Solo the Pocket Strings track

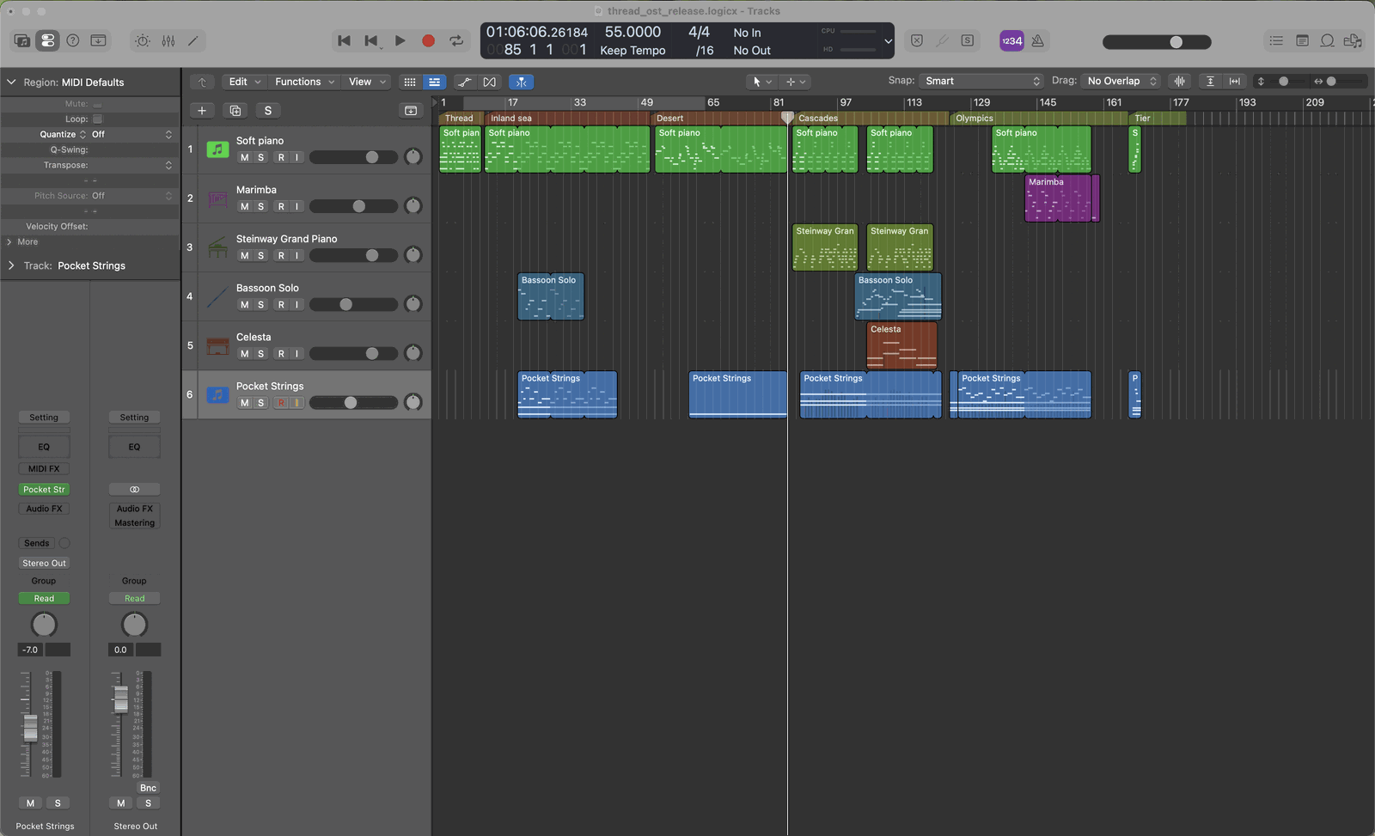tap(261, 402)
